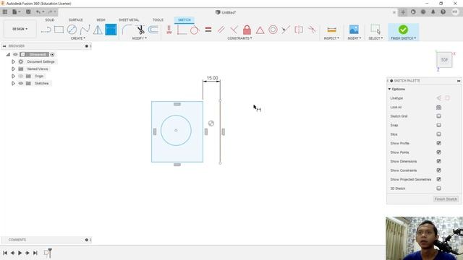463x260 pixels.
Task: Switch to the TOOLS tab
Action: click(x=158, y=19)
